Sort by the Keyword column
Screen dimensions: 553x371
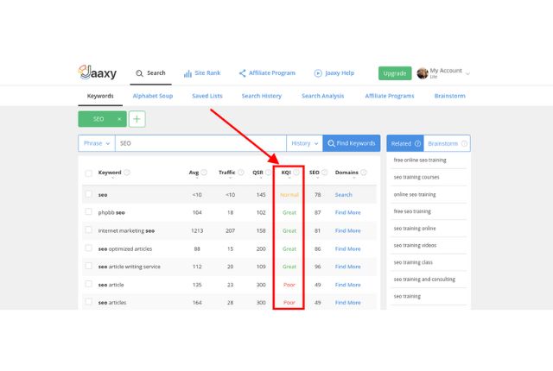pos(110,173)
